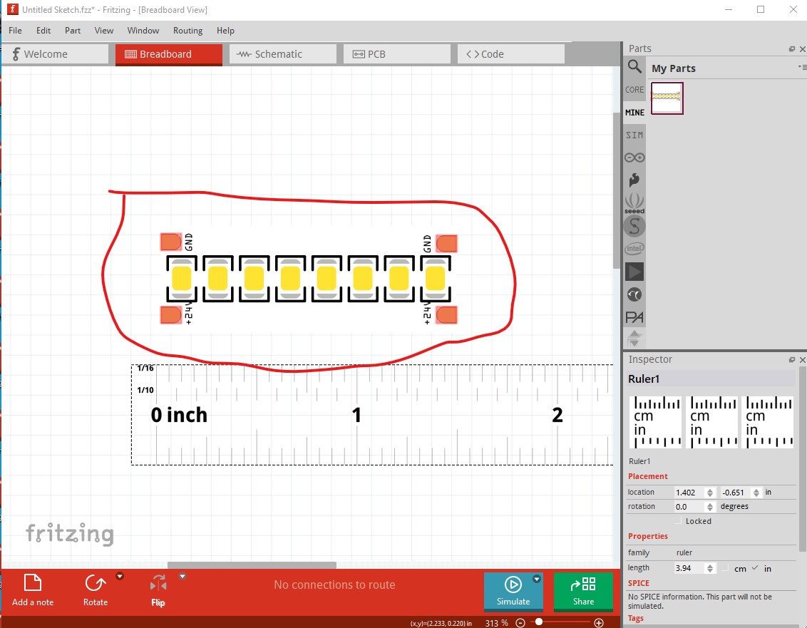Screen dimensions: 807x628
Task: Click Add a note button
Action: click(x=32, y=590)
